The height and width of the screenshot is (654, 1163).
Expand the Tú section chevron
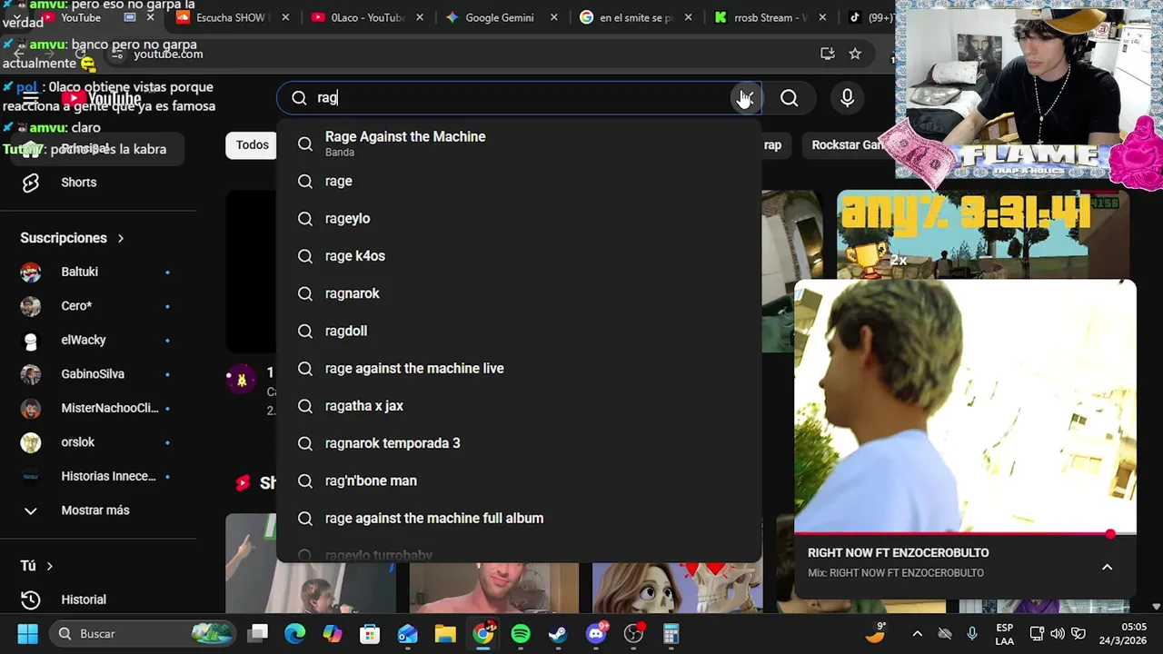tap(49, 566)
